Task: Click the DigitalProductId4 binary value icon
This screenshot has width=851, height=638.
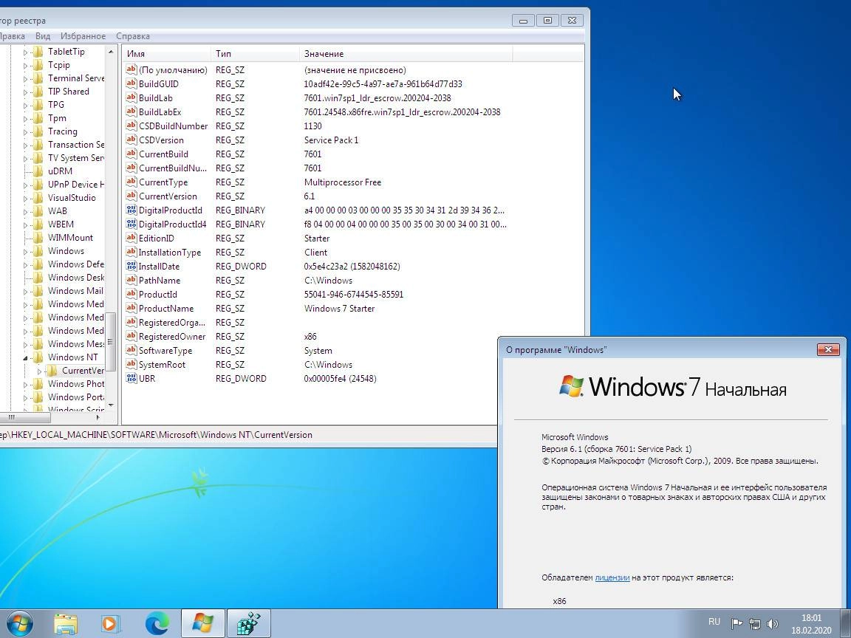Action: (x=131, y=224)
